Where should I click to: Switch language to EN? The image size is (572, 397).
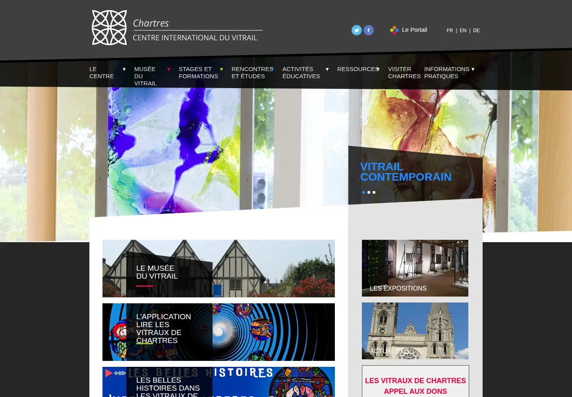(x=463, y=31)
